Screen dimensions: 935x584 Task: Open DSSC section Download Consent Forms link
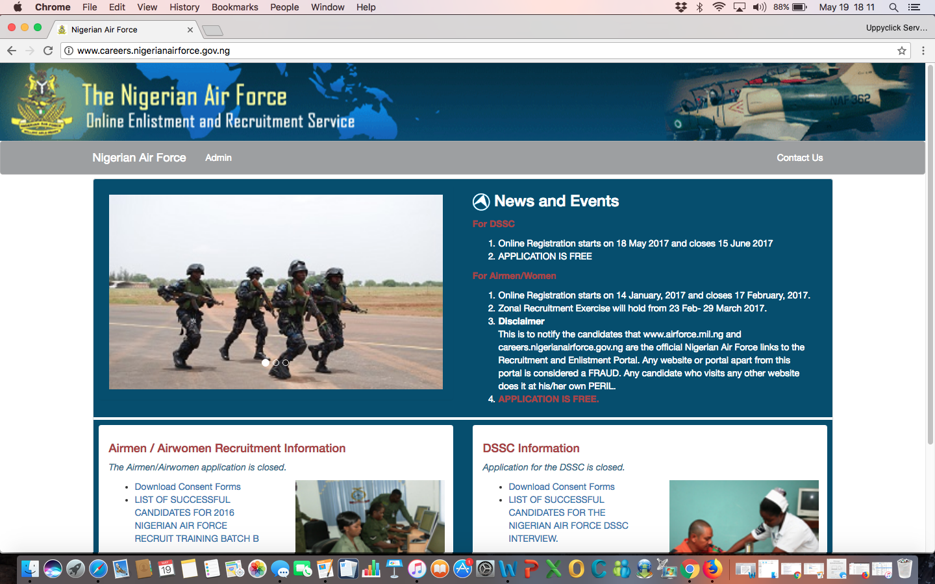tap(562, 487)
